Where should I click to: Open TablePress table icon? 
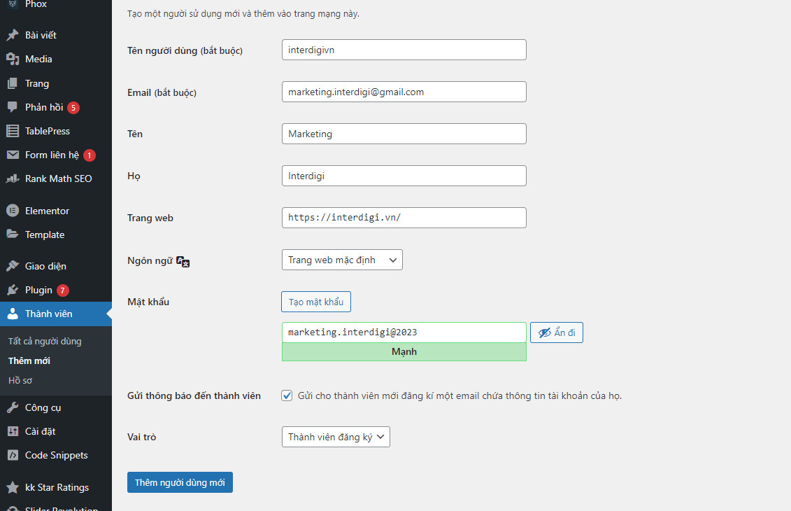pyautogui.click(x=13, y=131)
